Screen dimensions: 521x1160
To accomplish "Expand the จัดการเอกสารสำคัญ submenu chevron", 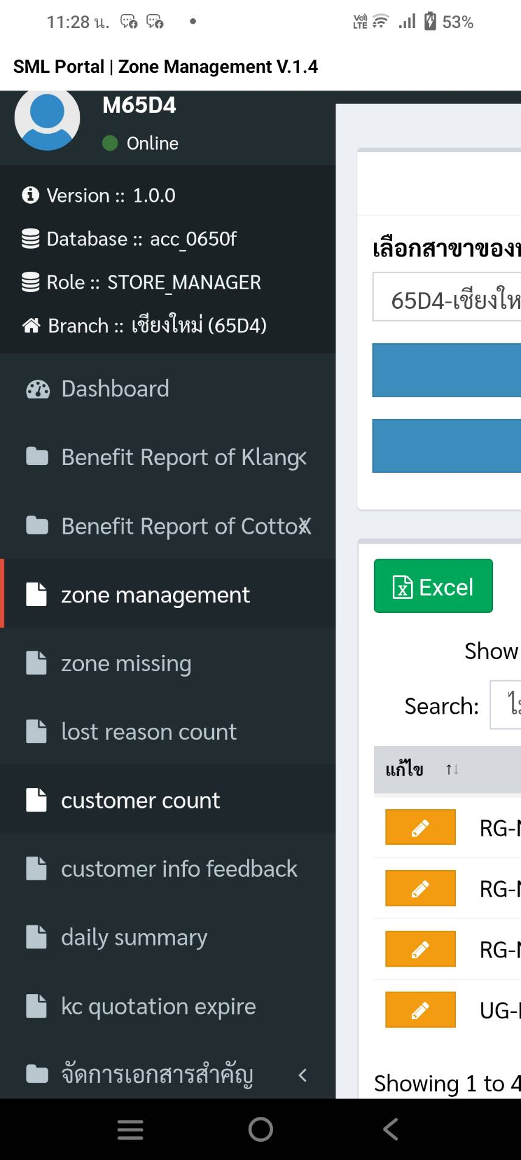I will tap(302, 1075).
